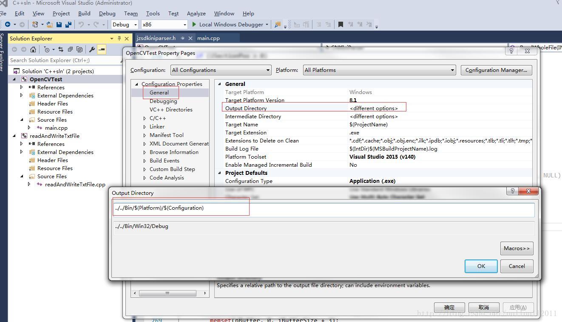Toggle Preview Selected Items in Solution Explorer
Image resolution: width=562 pixels, height=322 pixels.
click(102, 49)
